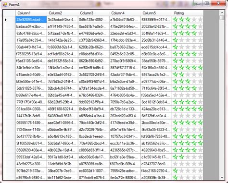Viewport: 228px width, 183px height.
Task: Close the Form1 window
Action: (218, 3)
